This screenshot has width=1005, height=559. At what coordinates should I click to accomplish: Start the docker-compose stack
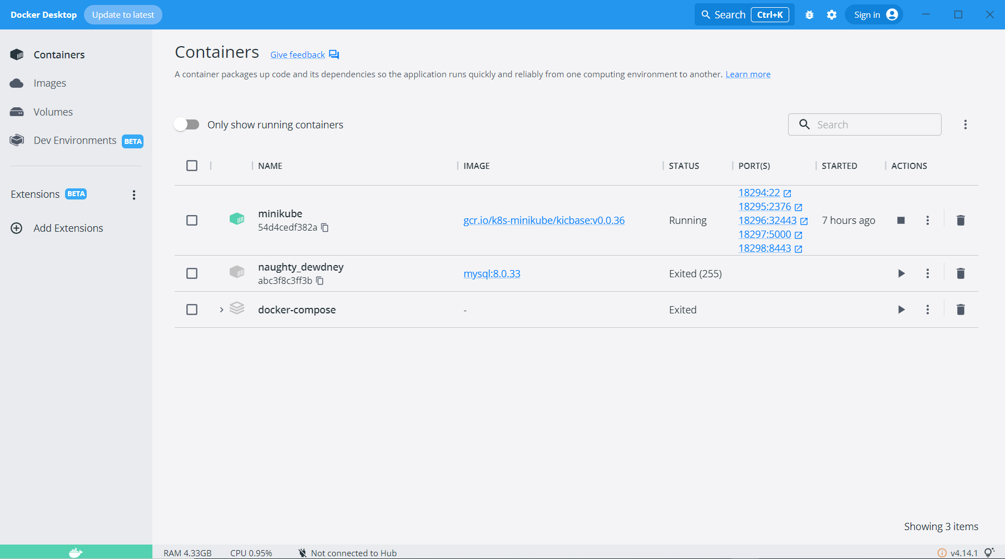(x=901, y=310)
